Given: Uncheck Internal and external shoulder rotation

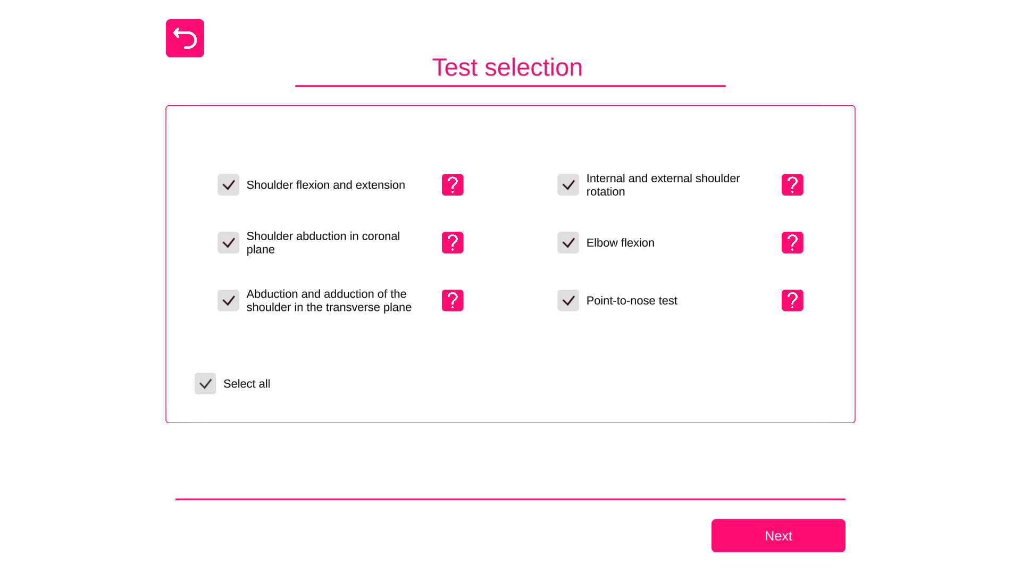Looking at the screenshot, I should click(x=568, y=185).
